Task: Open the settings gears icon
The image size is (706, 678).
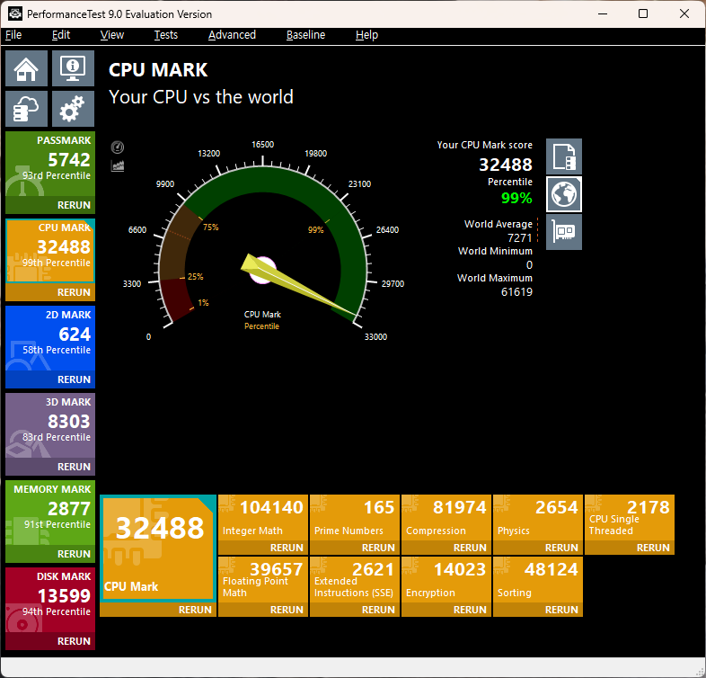Action: pyautogui.click(x=73, y=109)
